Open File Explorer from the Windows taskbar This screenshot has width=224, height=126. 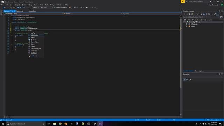pos(55,124)
